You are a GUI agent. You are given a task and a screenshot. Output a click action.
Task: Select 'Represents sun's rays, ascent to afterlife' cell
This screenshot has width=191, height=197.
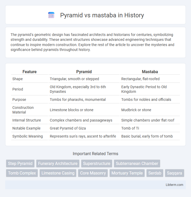[x=84, y=136]
